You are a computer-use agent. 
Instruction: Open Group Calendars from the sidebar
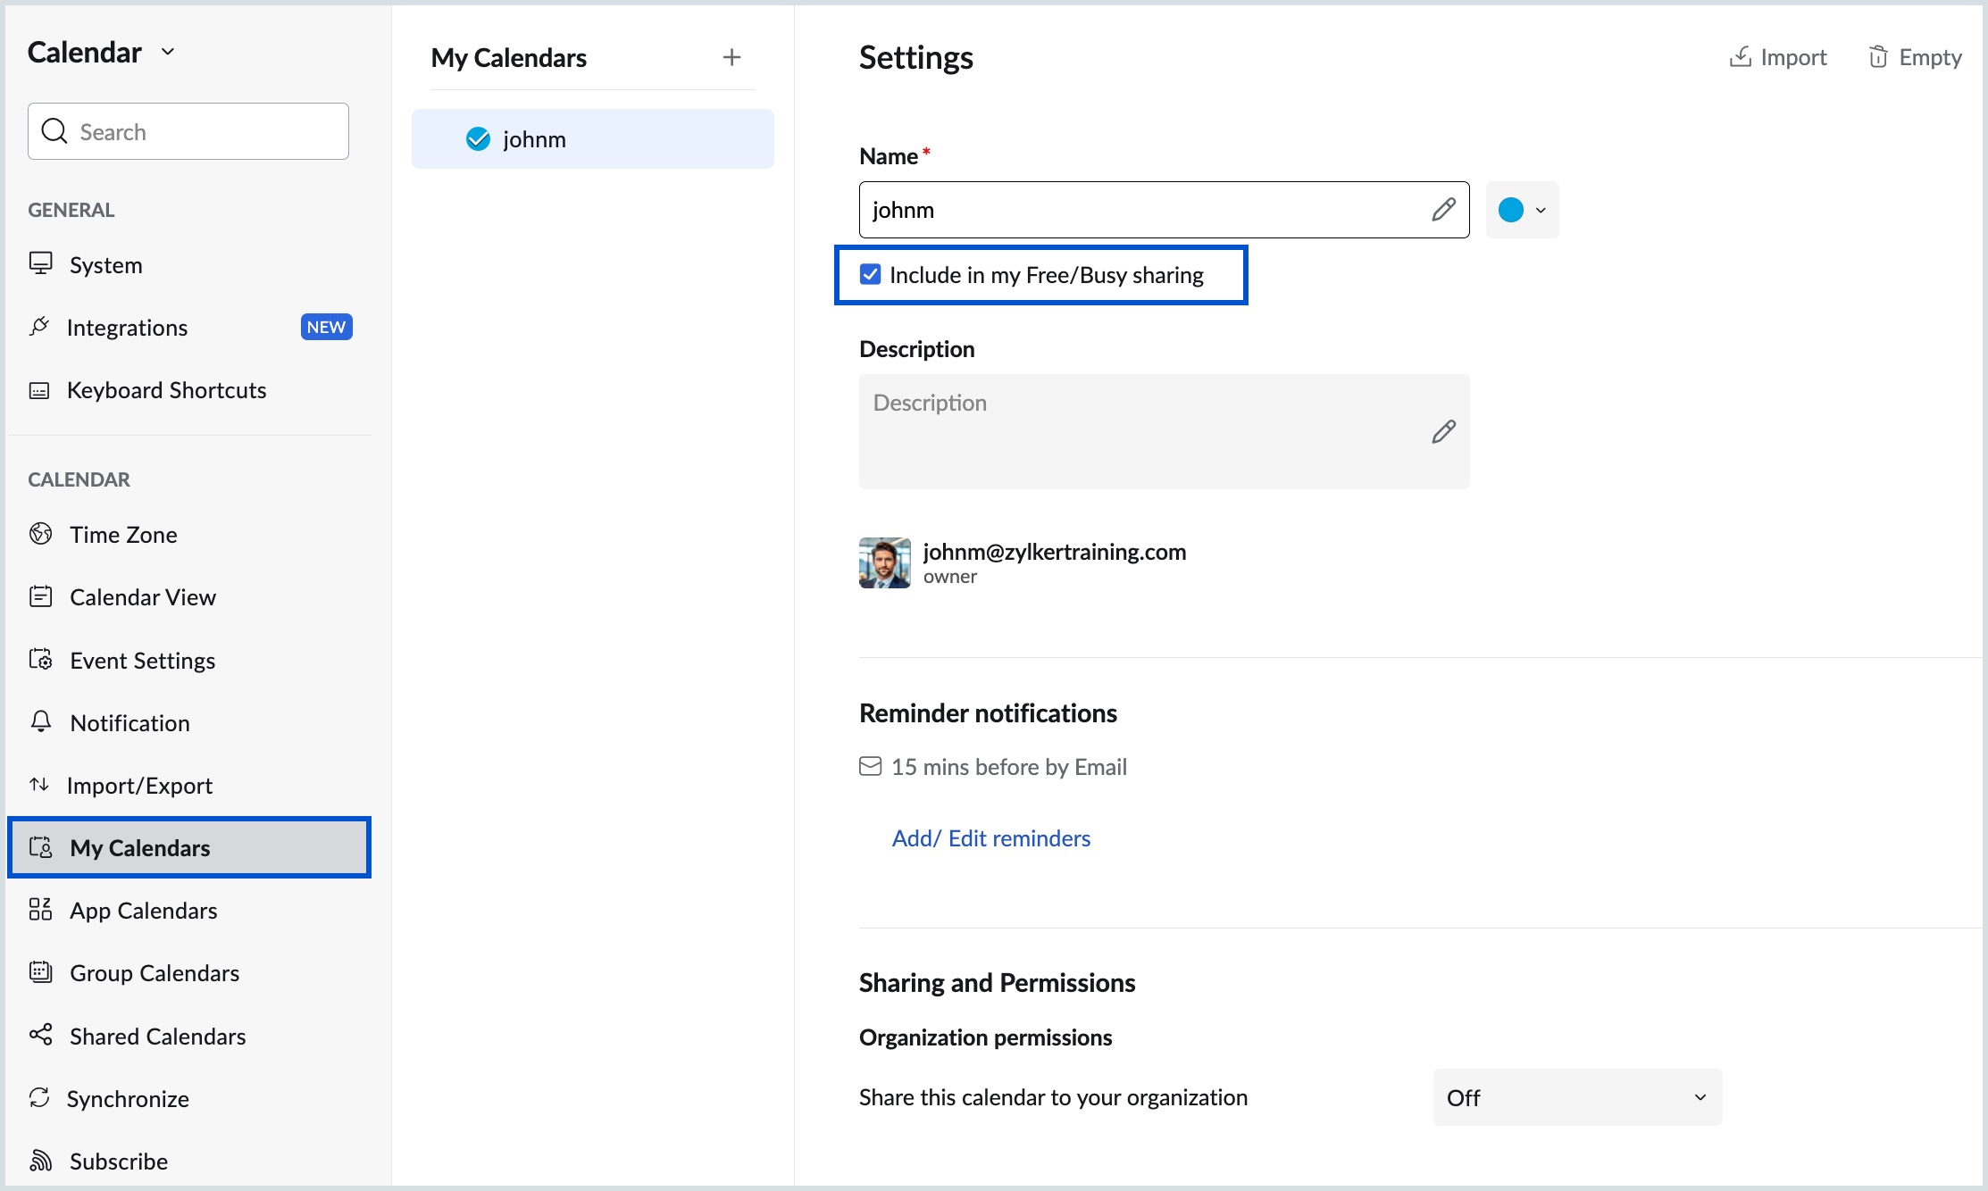click(155, 972)
